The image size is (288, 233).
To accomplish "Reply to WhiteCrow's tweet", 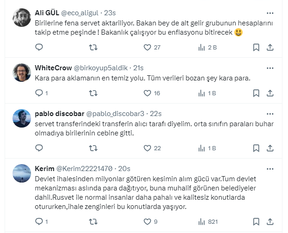I will pyautogui.click(x=39, y=93).
